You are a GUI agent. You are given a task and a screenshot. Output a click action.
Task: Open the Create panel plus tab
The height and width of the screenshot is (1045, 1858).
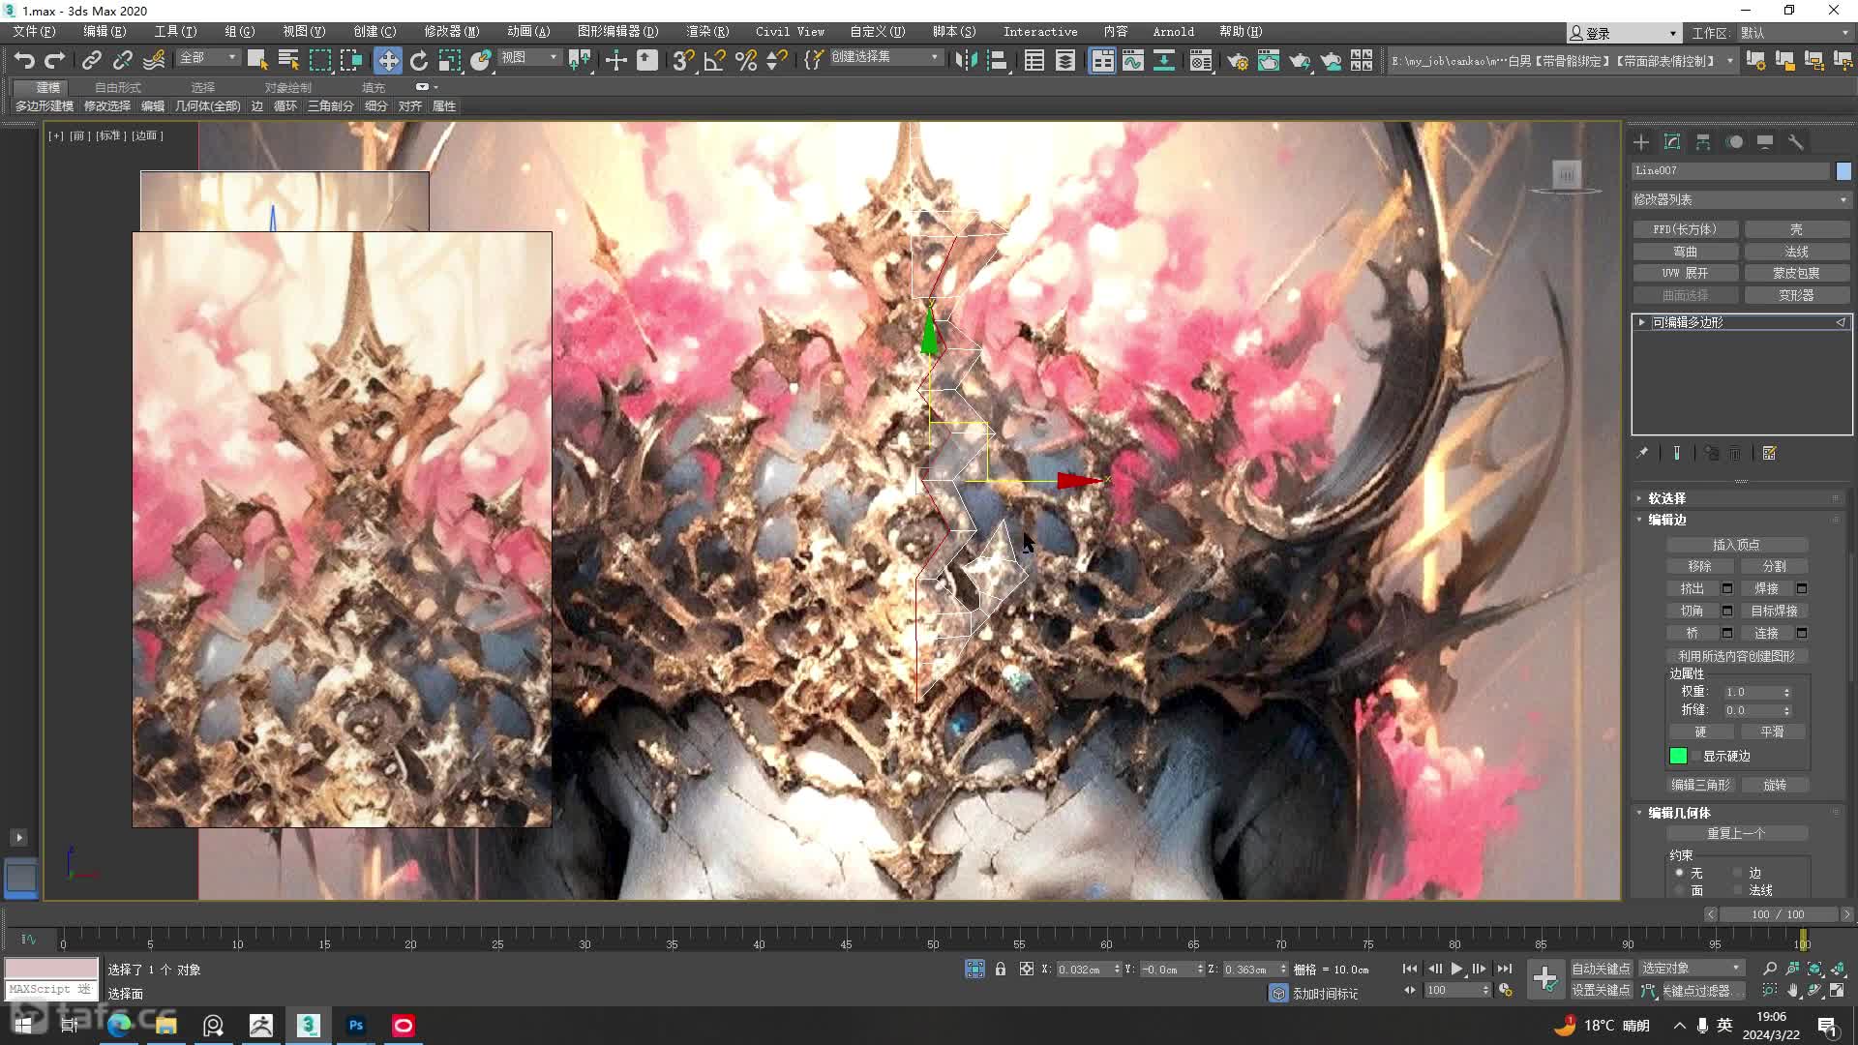pyautogui.click(x=1641, y=142)
